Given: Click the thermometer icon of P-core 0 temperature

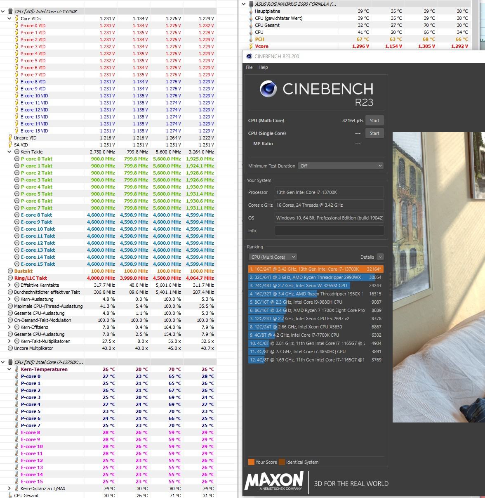Looking at the screenshot, I should tap(17, 376).
